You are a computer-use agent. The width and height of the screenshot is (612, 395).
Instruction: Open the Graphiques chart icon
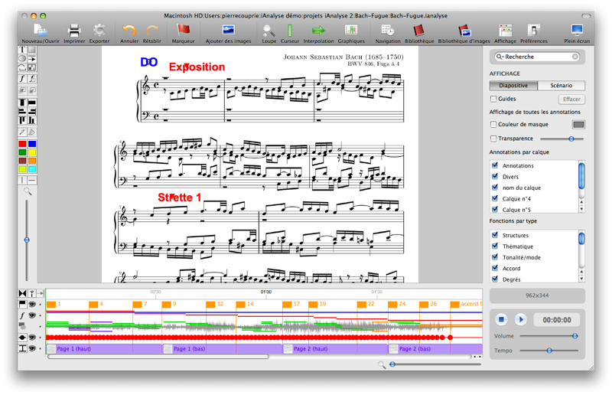tap(351, 30)
